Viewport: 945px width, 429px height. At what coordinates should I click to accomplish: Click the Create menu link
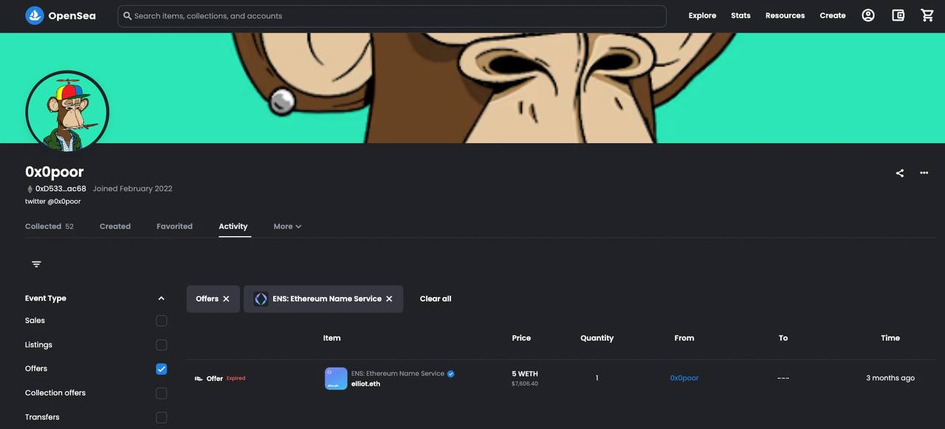[833, 15]
